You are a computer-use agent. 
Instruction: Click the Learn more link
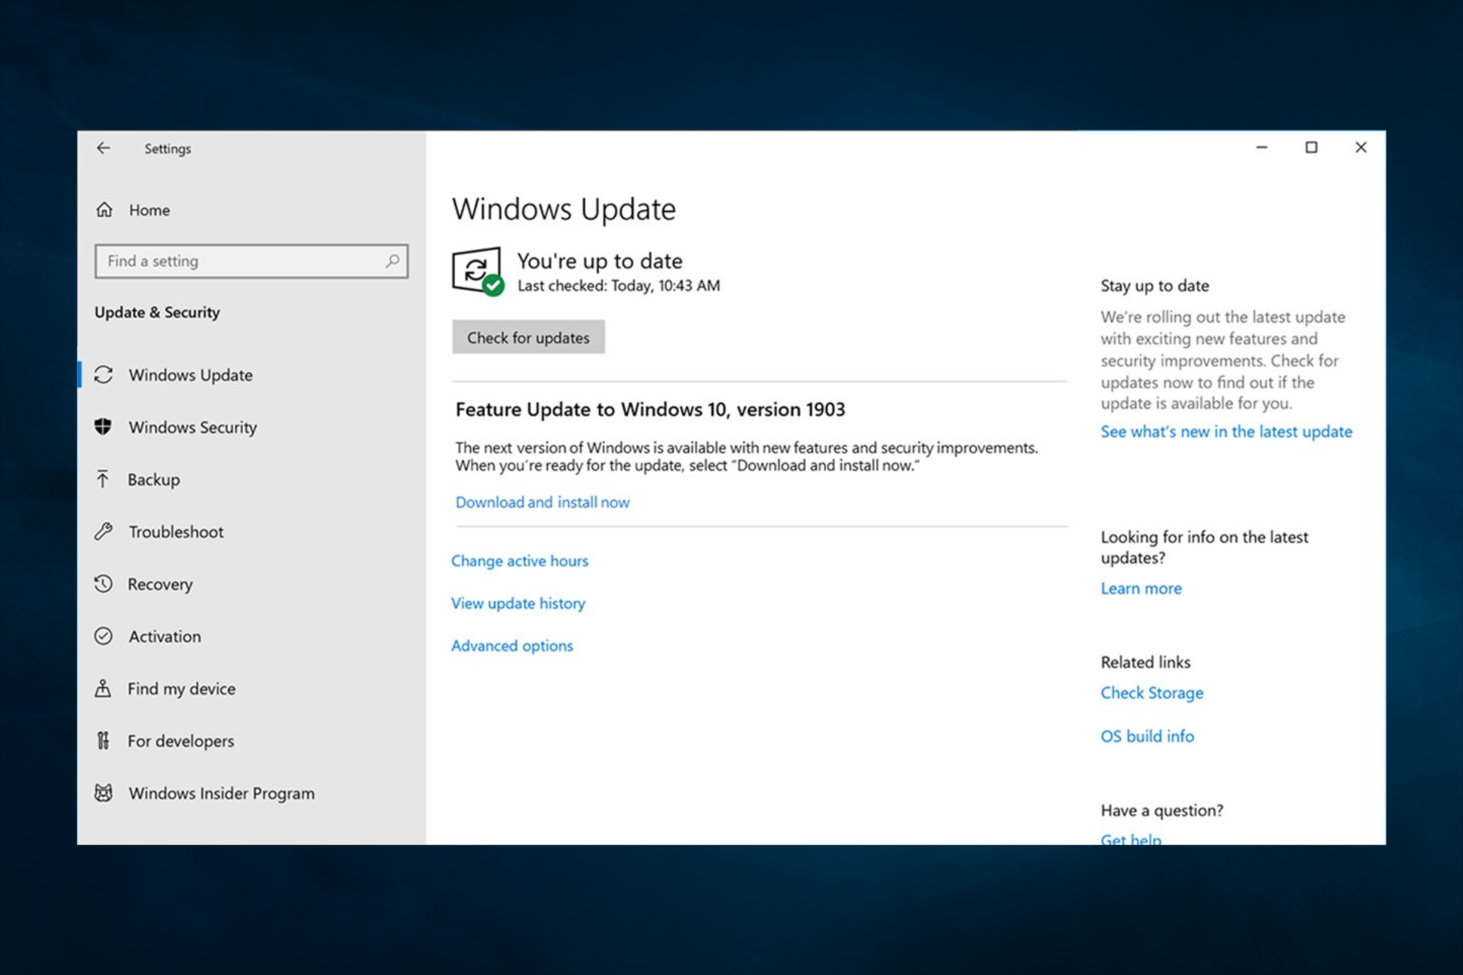pos(1141,588)
